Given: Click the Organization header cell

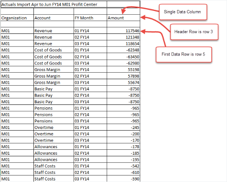Looking at the screenshot, I should (x=17, y=18).
